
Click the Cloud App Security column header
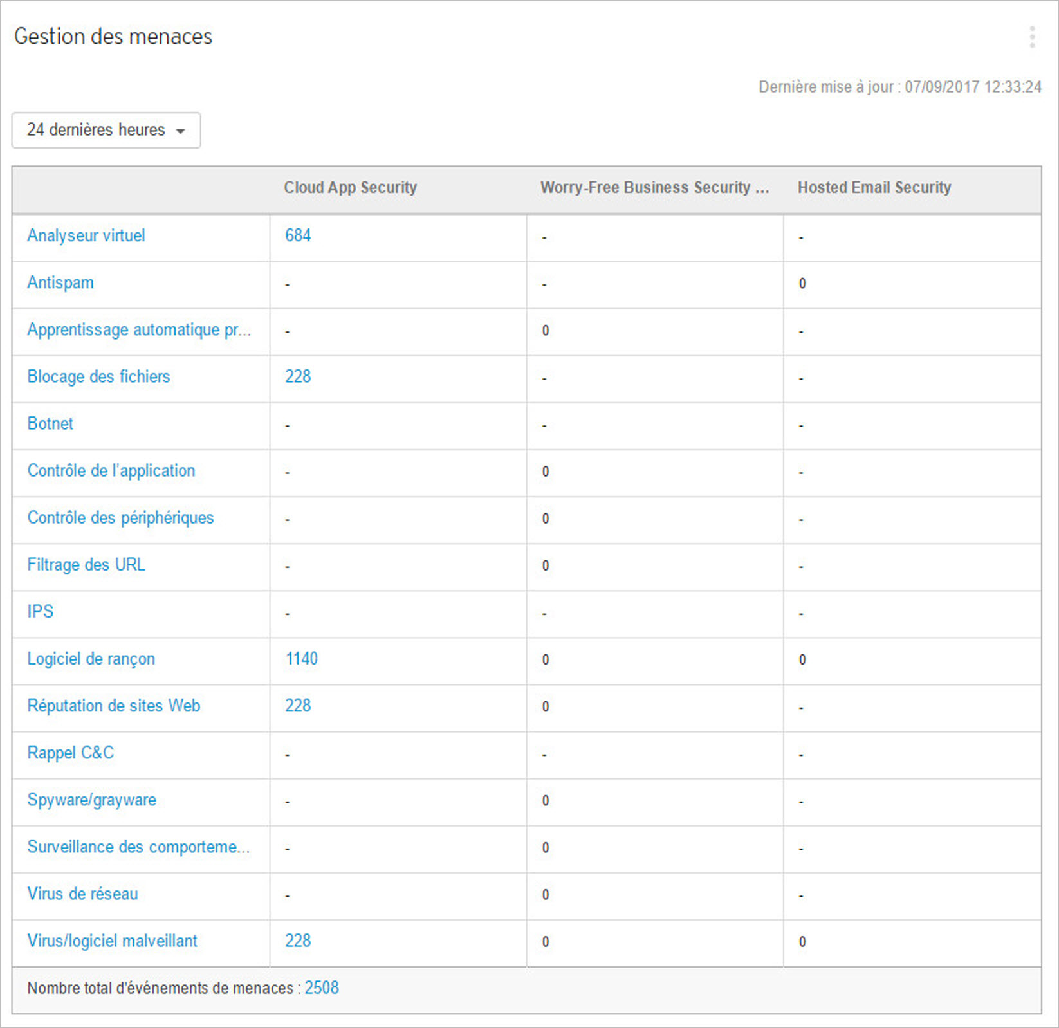350,187
